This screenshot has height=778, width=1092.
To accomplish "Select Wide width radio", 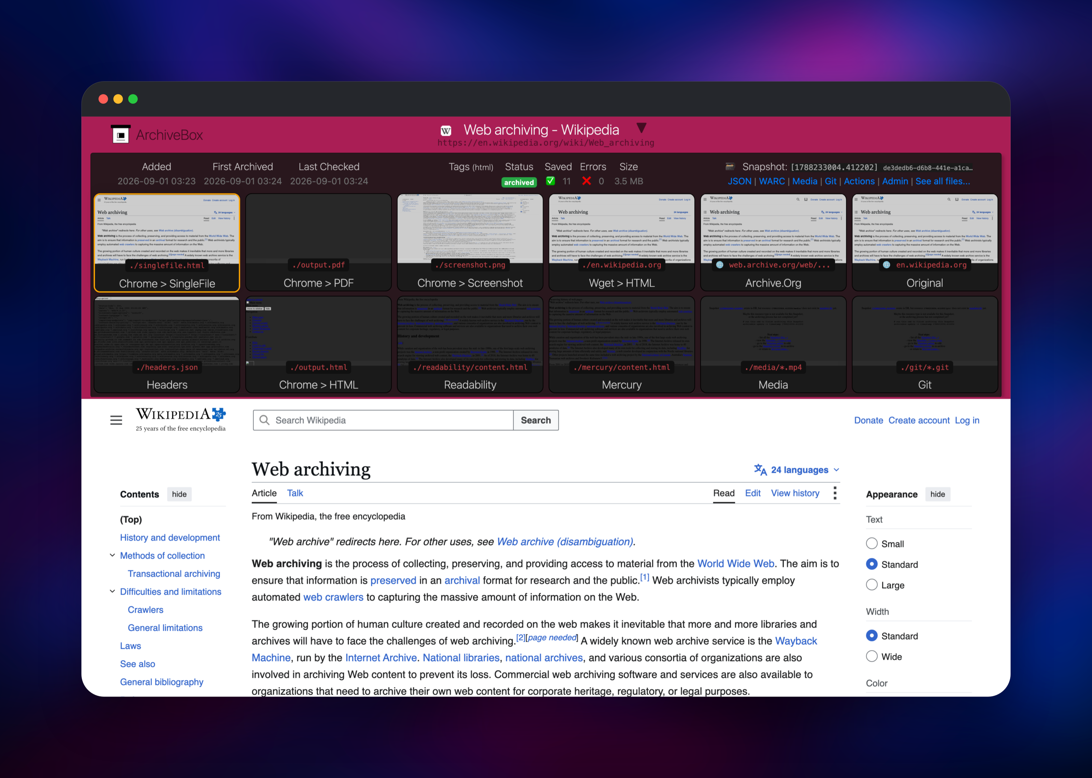I will click(872, 656).
